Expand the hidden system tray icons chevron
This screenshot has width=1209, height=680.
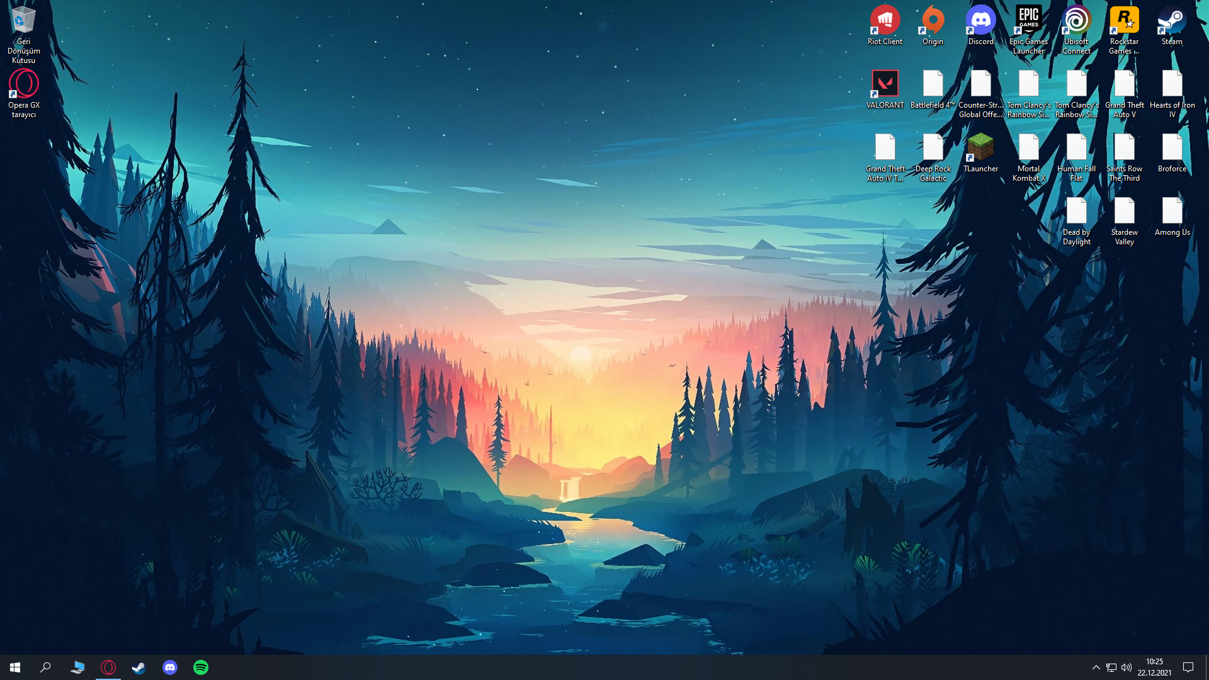click(x=1096, y=667)
